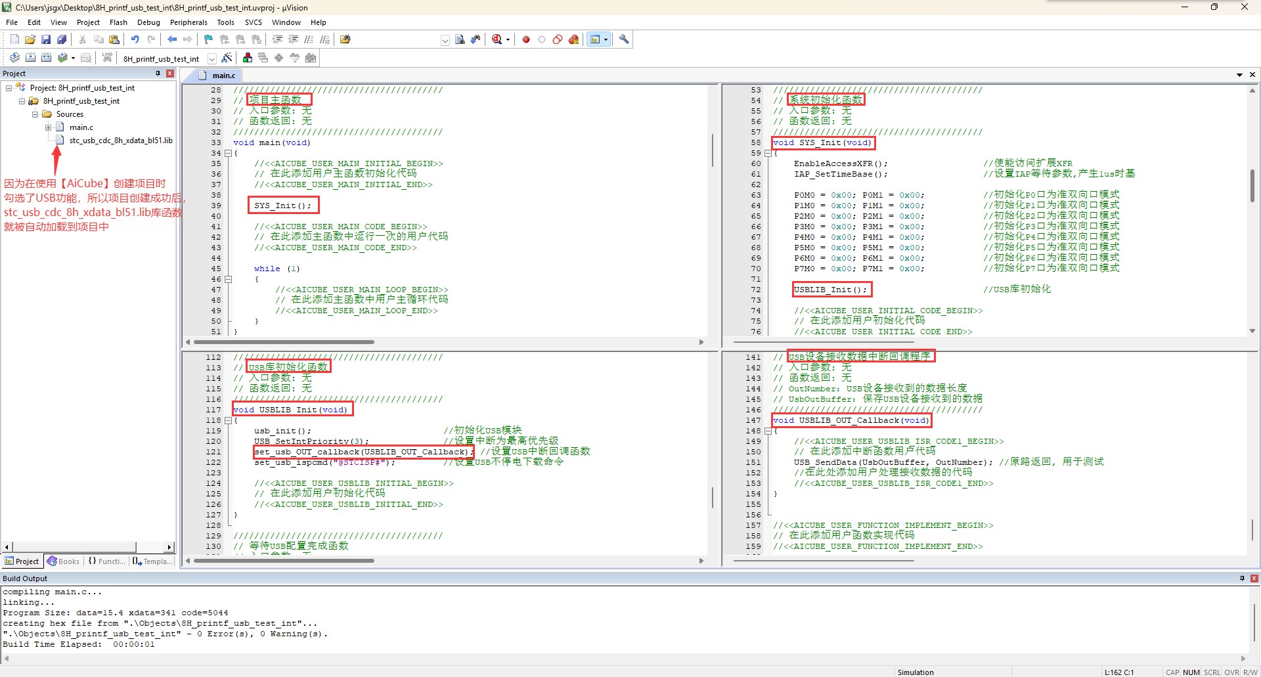Click the Unindent selection icon
Screen dimensions: 1261x677
(294, 39)
